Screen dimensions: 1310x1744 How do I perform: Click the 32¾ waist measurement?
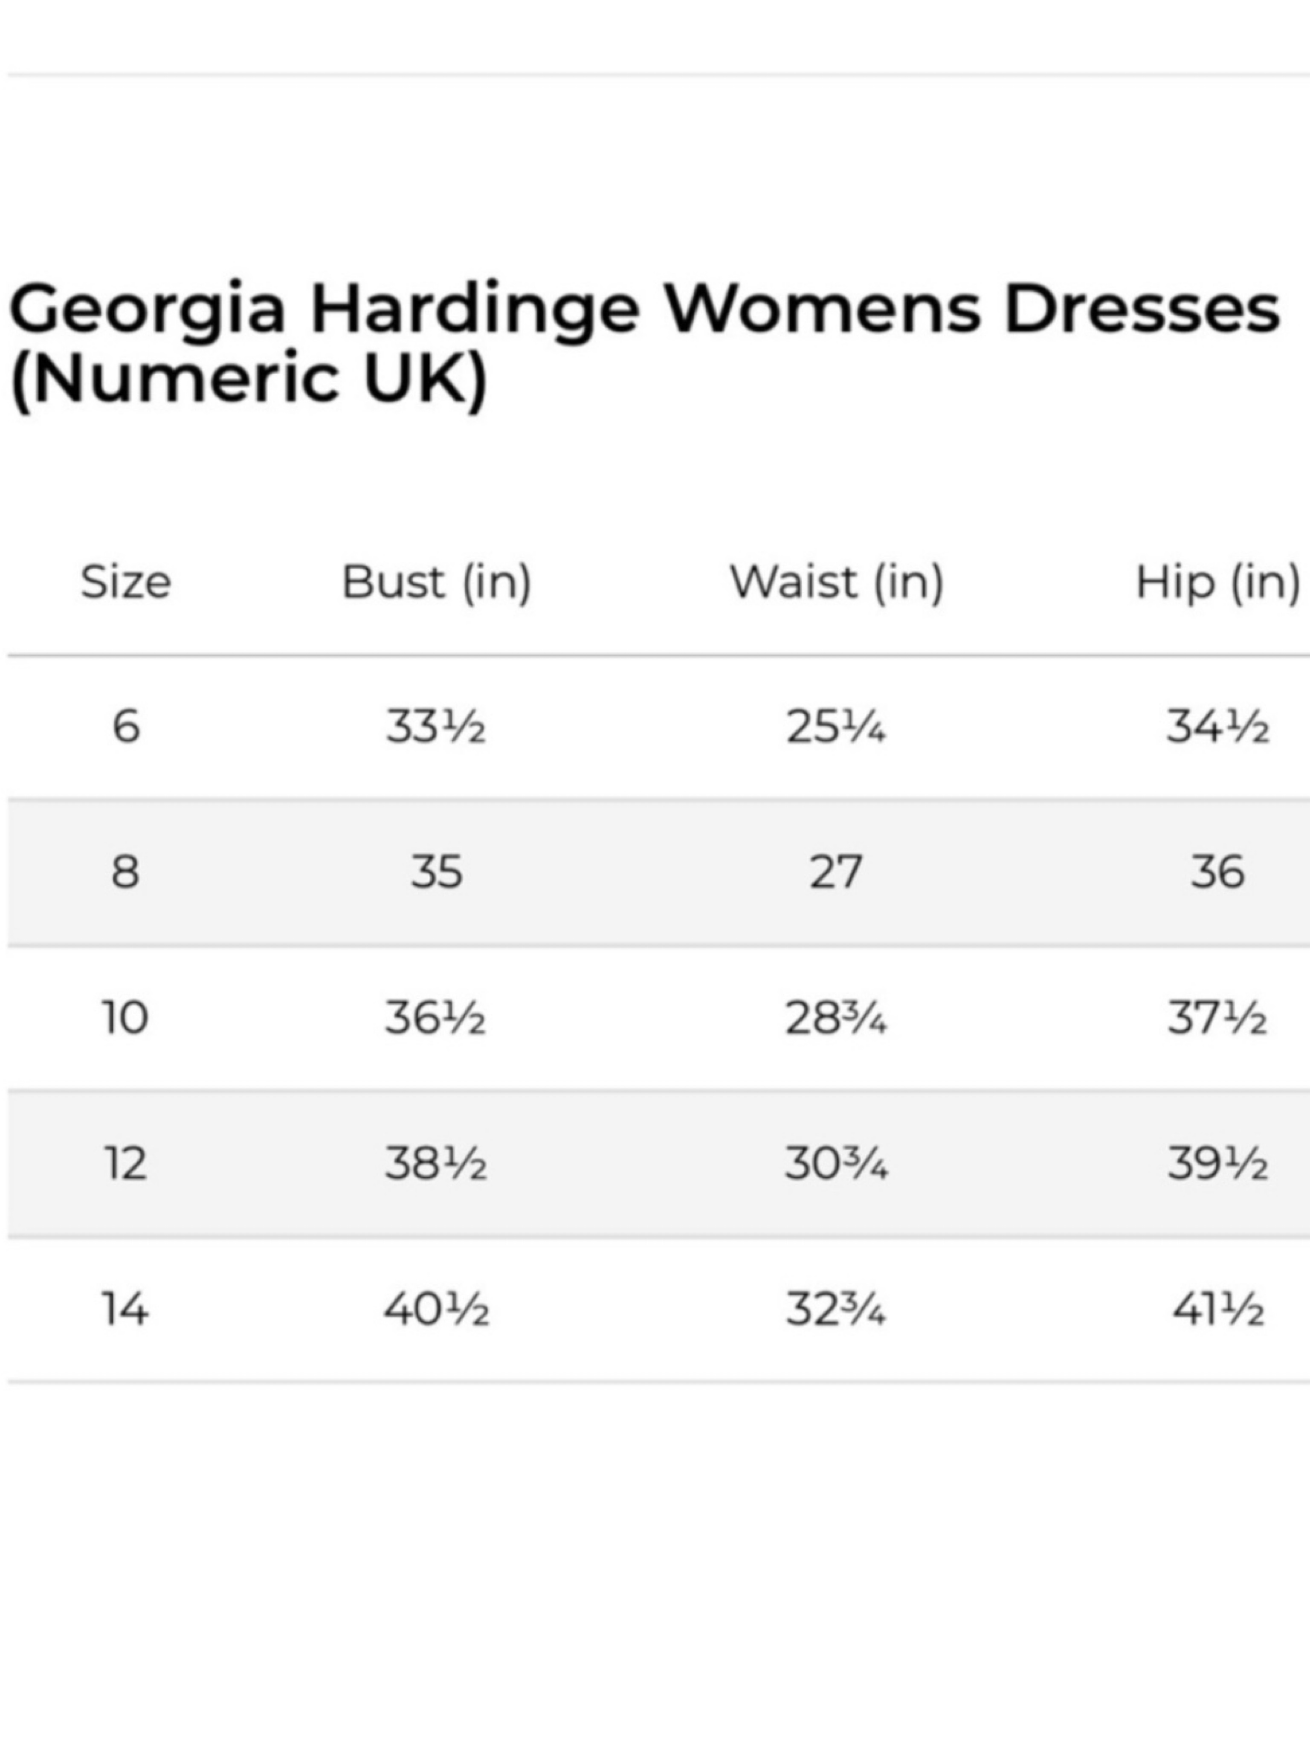[836, 1309]
